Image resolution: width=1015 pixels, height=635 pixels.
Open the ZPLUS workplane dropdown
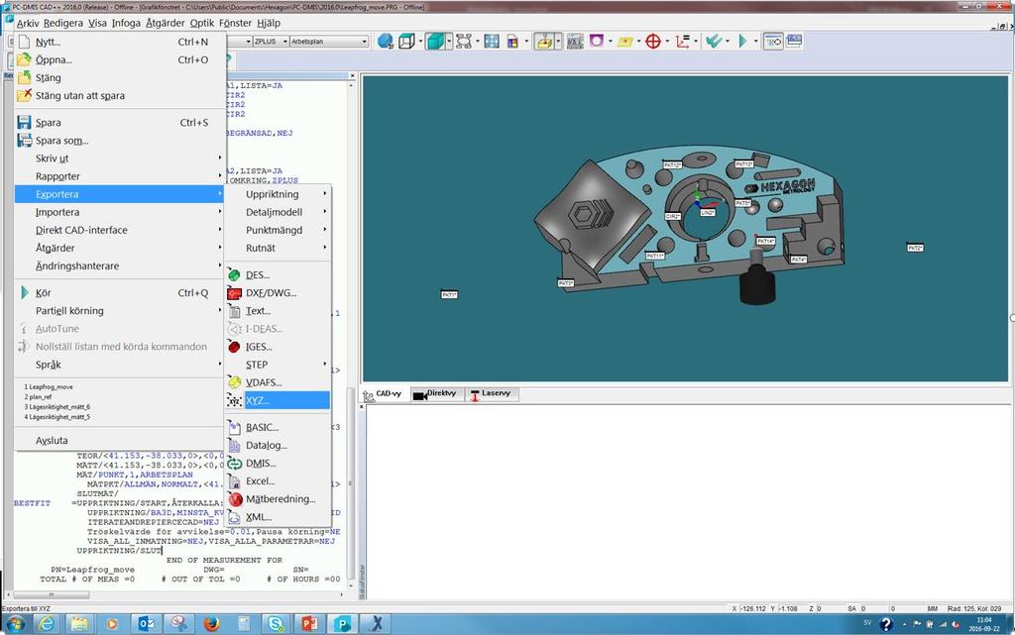(x=272, y=42)
